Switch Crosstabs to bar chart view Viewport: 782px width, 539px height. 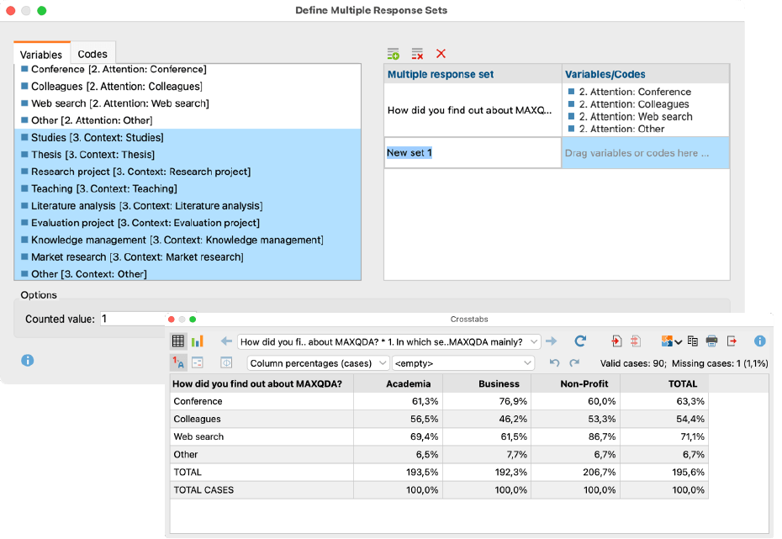pyautogui.click(x=198, y=341)
